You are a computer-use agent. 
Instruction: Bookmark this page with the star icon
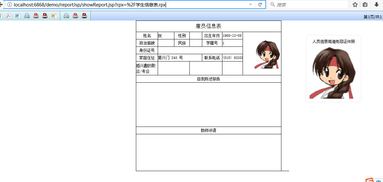click(355, 4)
